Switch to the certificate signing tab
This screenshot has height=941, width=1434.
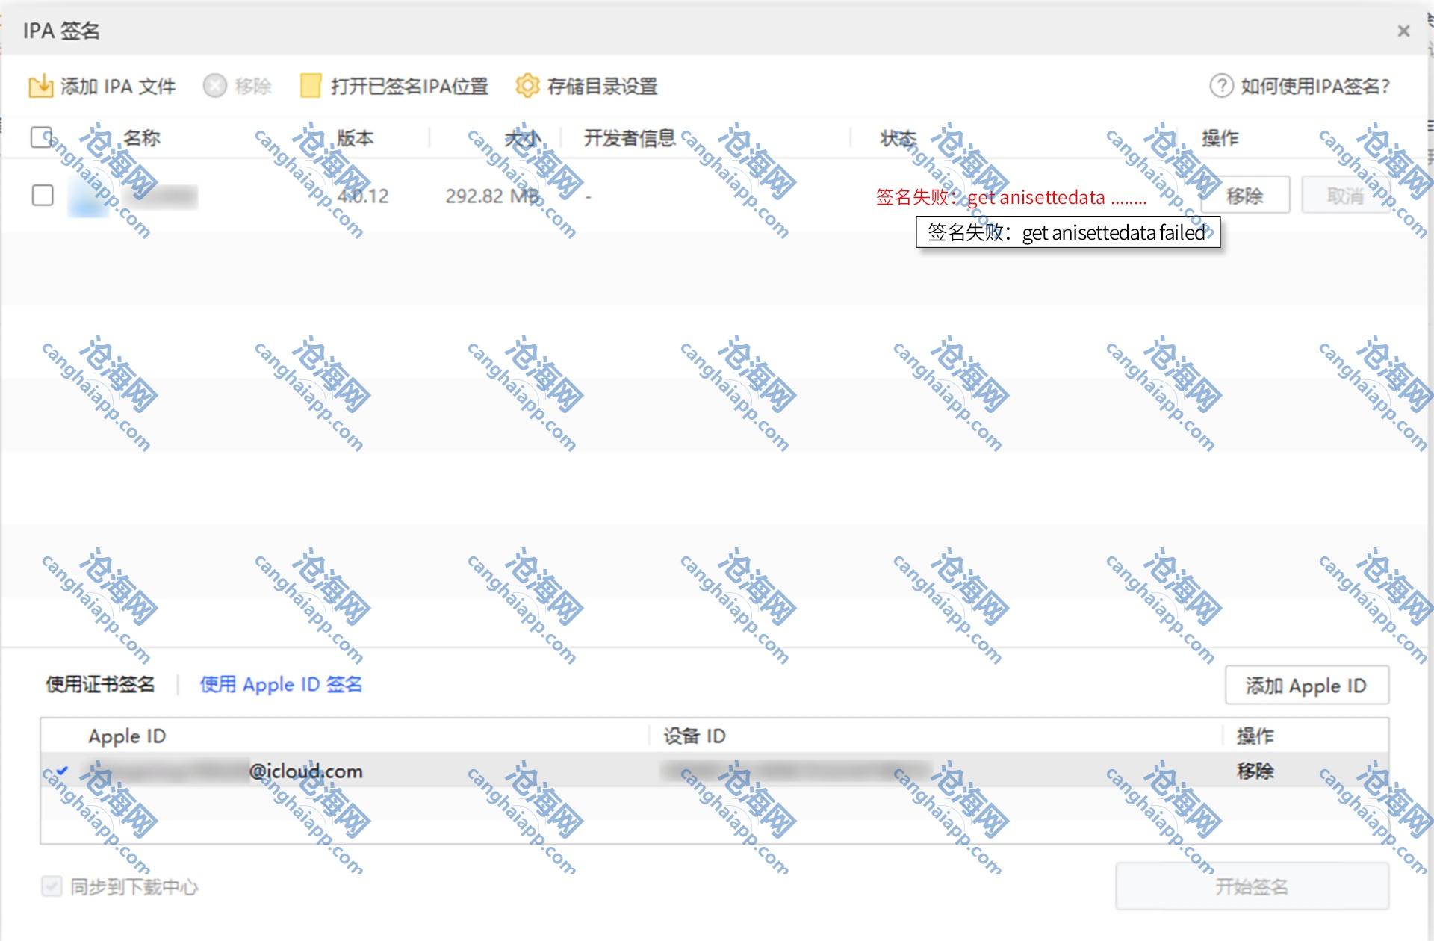coord(100,684)
